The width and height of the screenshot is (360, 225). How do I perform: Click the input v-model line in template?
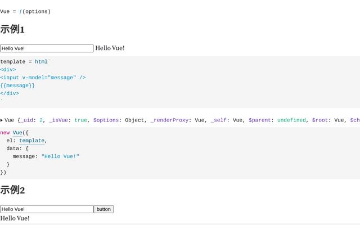tap(43, 78)
